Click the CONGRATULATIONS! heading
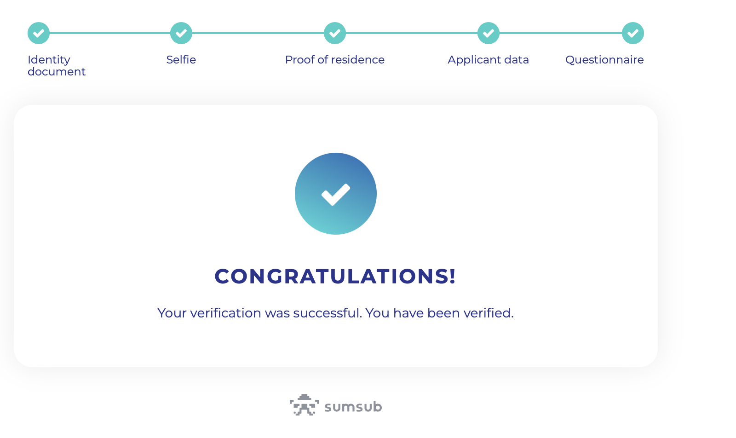 point(335,276)
